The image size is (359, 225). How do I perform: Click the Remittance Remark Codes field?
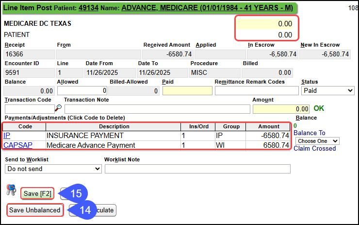pyautogui.click(x=257, y=91)
